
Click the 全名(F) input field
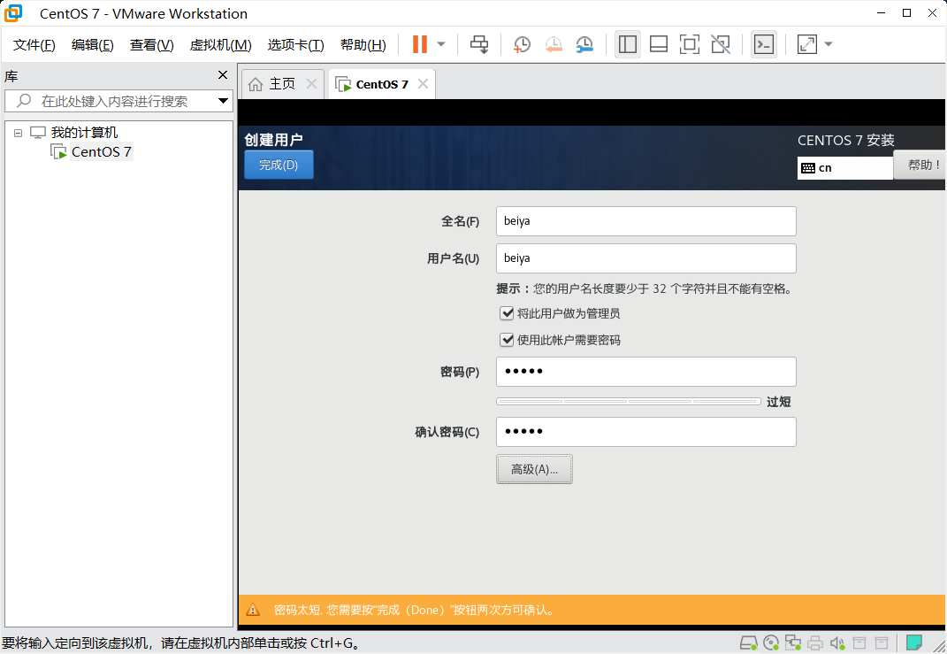(645, 221)
